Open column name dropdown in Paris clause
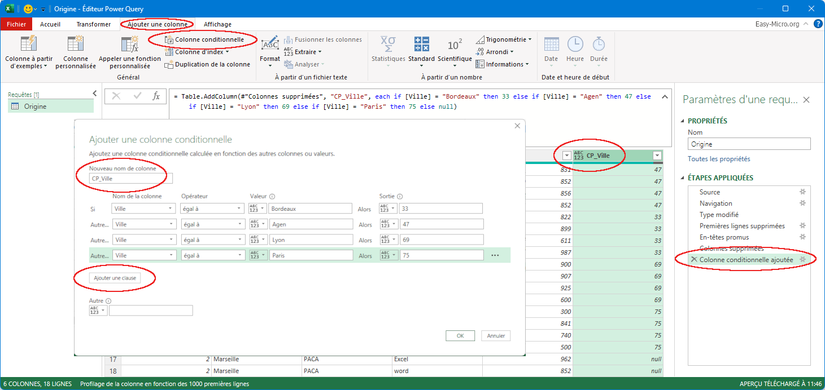The width and height of the screenshot is (825, 390). (171, 255)
